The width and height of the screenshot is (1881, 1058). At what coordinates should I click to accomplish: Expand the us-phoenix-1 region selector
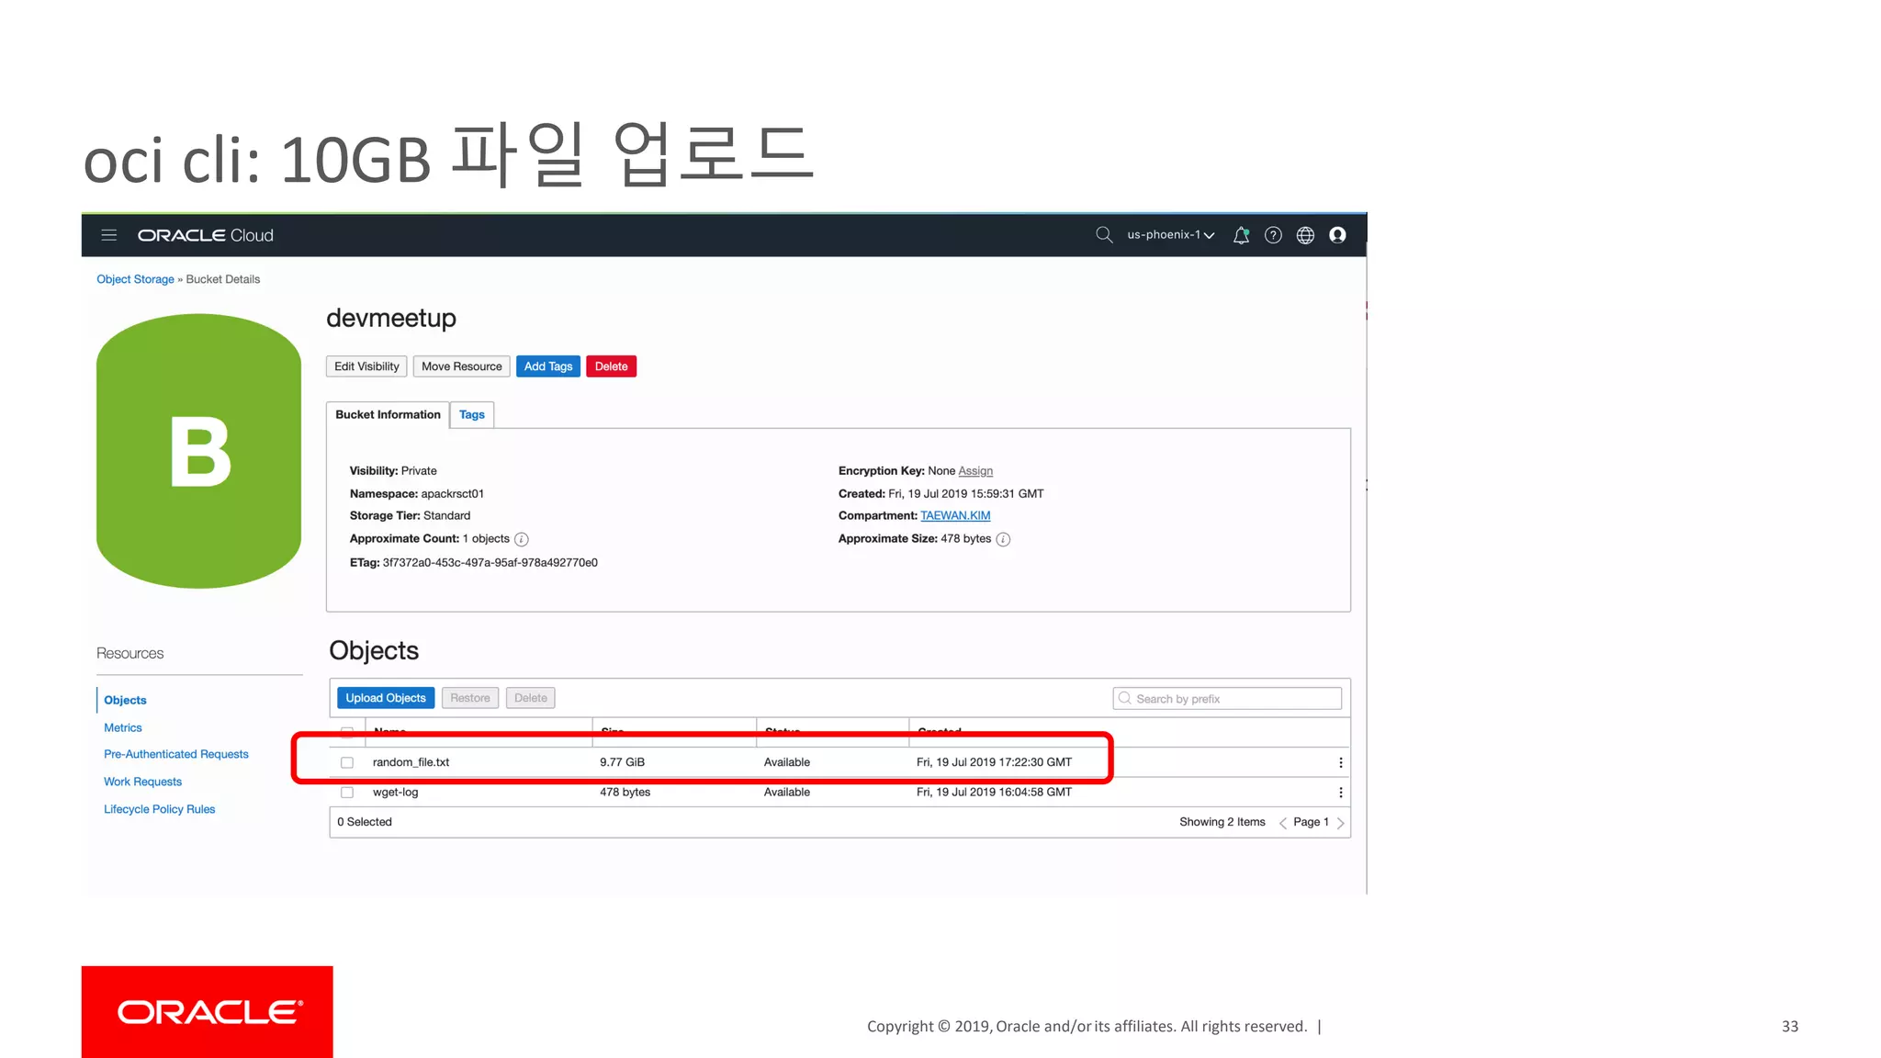click(1170, 235)
